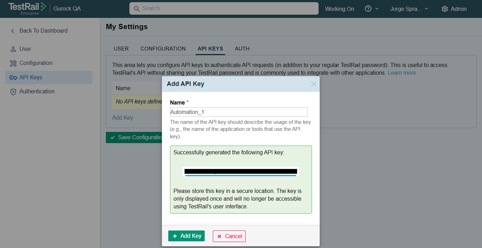This screenshot has width=482, height=248.
Task: Click the search magnifier icon
Action: [x=137, y=8]
